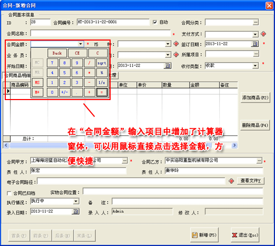Viewport: 275px width, 246px height.
Task: Expand the 执行情况 dropdown
Action: tap(76, 201)
